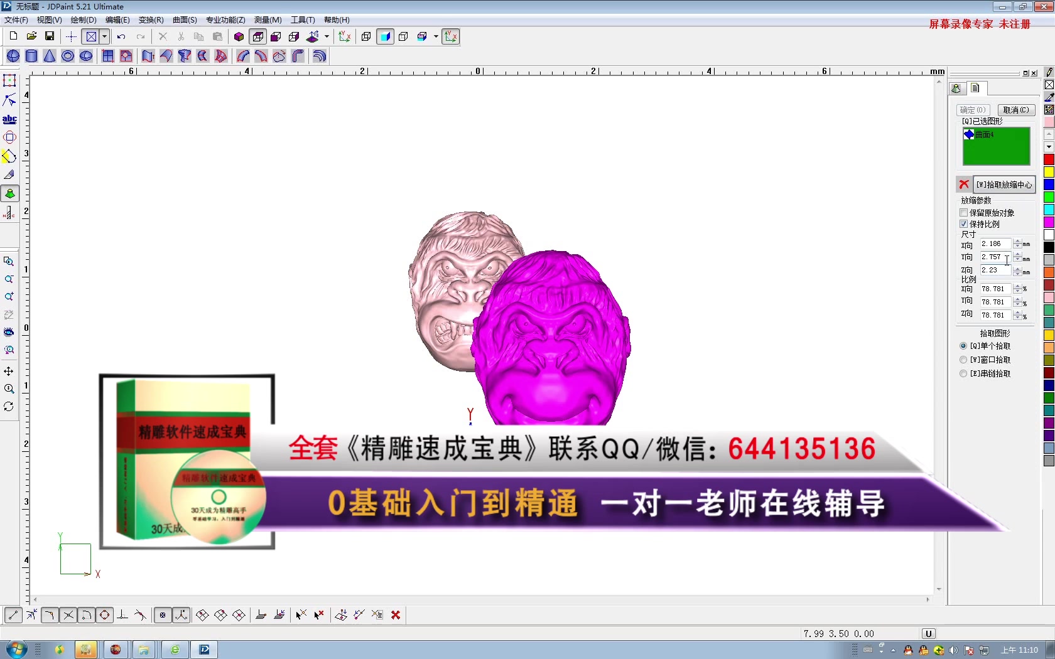Open the 视图(V) menu

(x=49, y=20)
